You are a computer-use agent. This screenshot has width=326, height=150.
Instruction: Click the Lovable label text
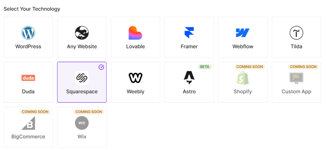pyautogui.click(x=136, y=46)
